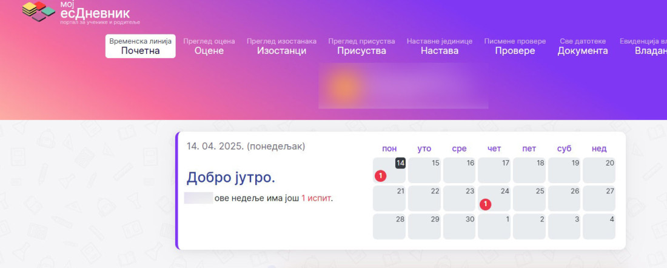Viewport: 667px width, 268px height.
Task: Click the есДневник portal title text
Action: (95, 13)
